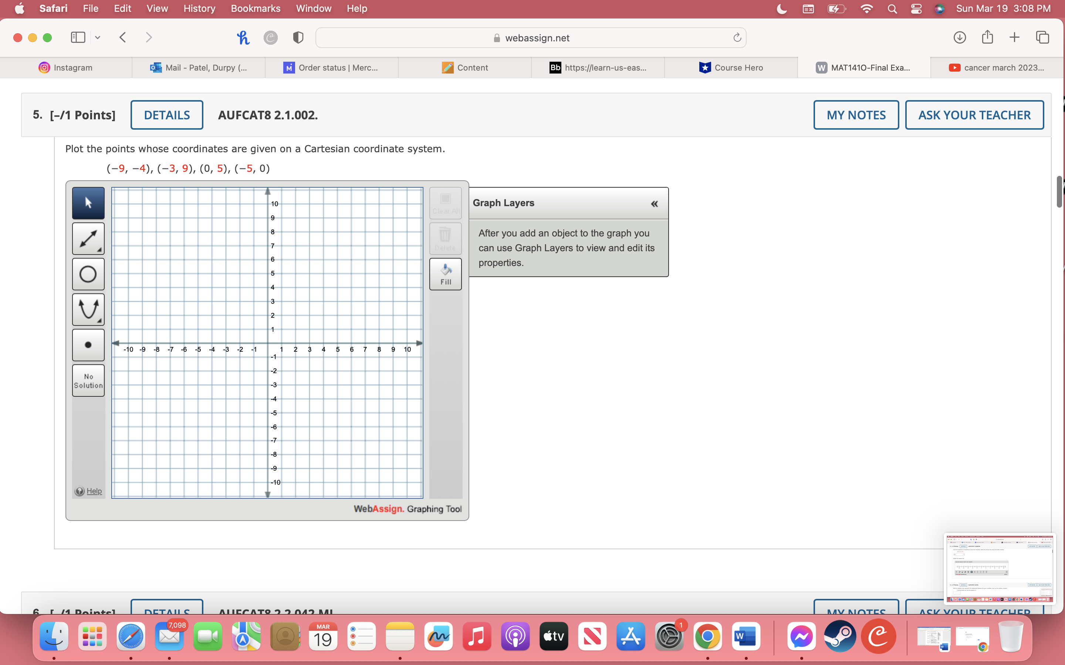This screenshot has width=1065, height=665.
Task: Reload the webassign.net page
Action: (736, 37)
